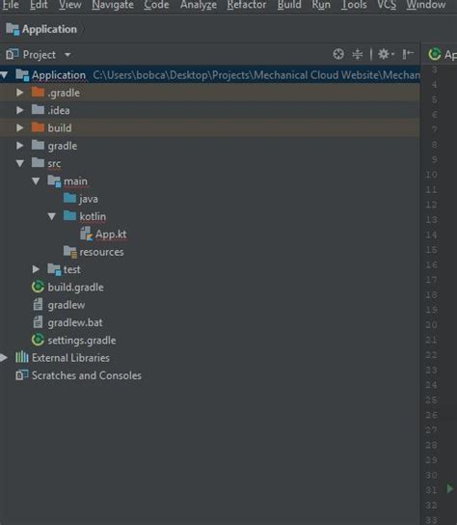Click the Application breadcrumb in navigation bar
The height and width of the screenshot is (525, 457).
[x=41, y=29]
